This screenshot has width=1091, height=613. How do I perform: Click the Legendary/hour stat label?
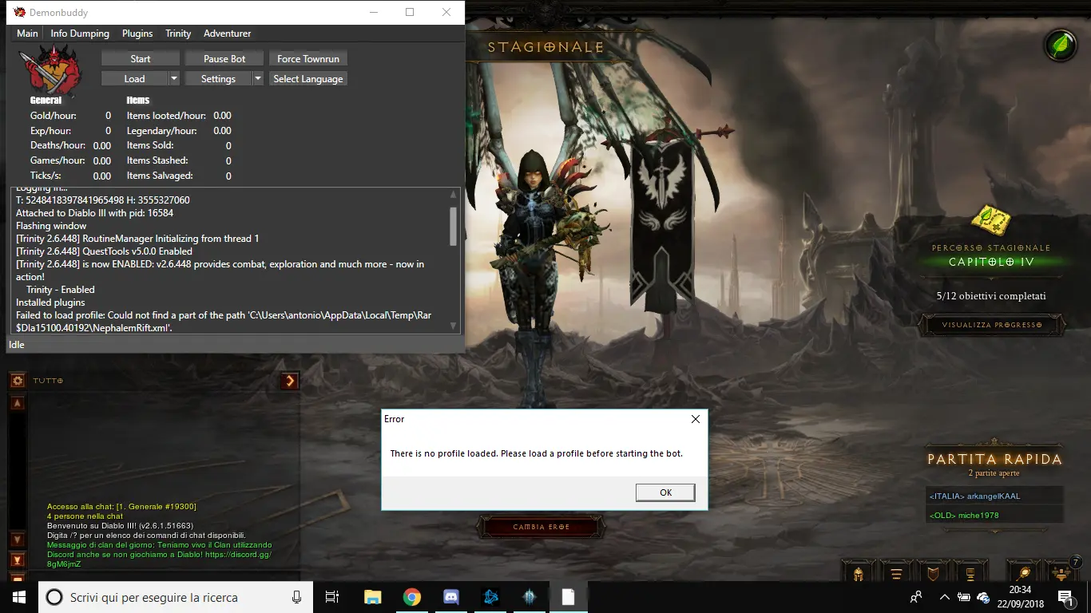pyautogui.click(x=162, y=131)
